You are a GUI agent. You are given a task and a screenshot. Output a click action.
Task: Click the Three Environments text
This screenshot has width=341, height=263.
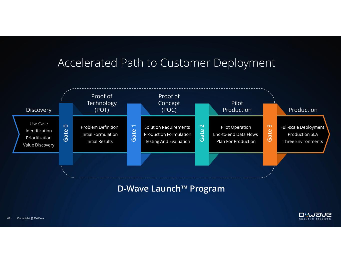[x=303, y=141]
